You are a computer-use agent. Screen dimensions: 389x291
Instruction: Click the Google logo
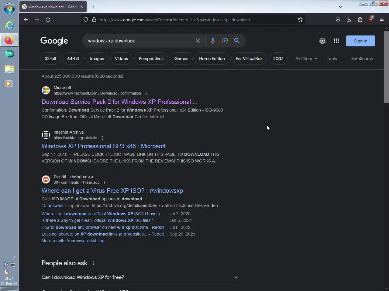tap(54, 41)
